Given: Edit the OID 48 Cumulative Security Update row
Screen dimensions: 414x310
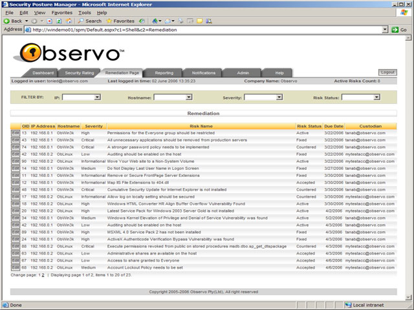Looking at the screenshot, I should (16, 189).
